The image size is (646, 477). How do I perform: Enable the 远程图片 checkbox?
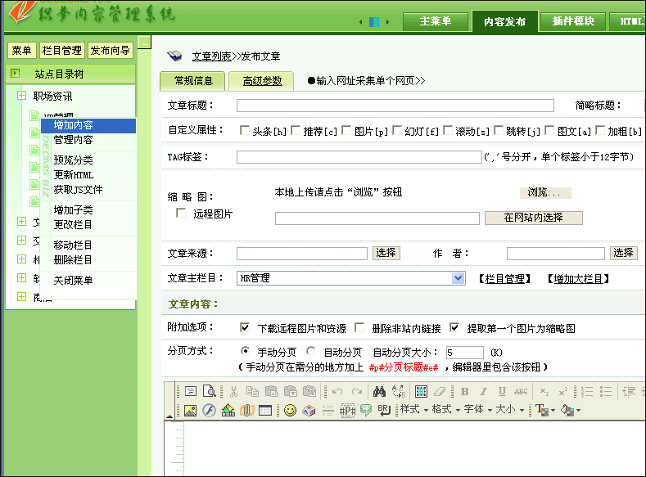click(x=182, y=214)
